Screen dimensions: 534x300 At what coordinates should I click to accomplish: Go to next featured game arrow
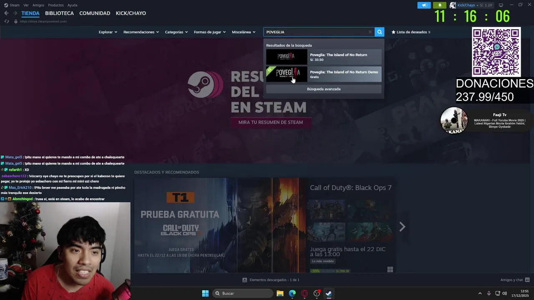coord(402,227)
